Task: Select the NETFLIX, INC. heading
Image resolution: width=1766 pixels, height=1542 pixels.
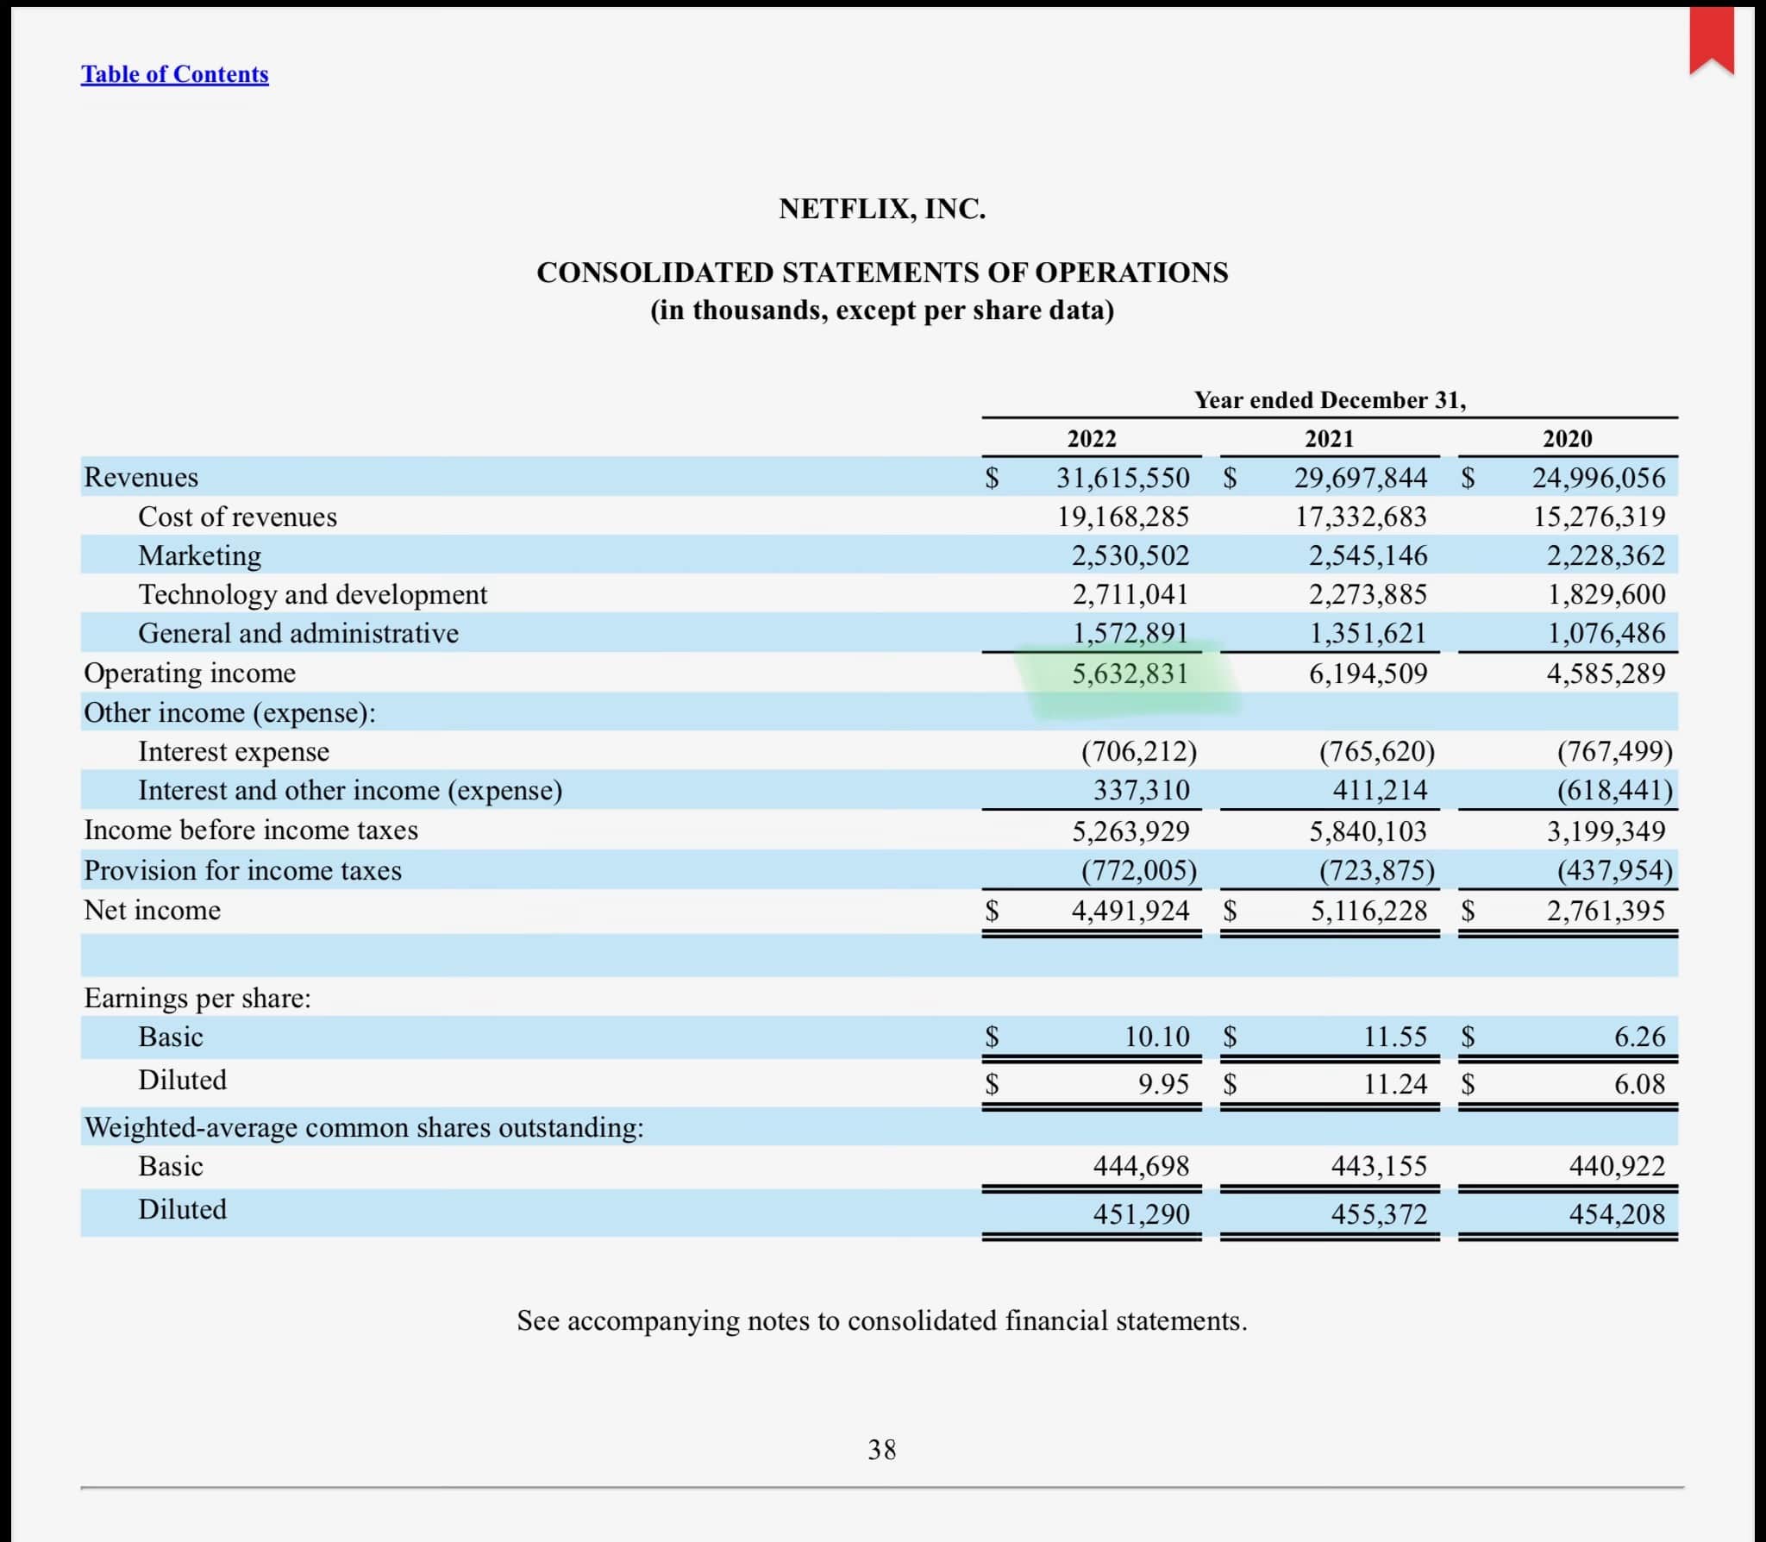Action: point(882,209)
